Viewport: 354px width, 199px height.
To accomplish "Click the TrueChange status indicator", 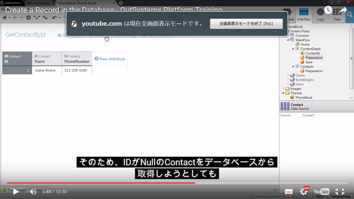I will 15,190.
